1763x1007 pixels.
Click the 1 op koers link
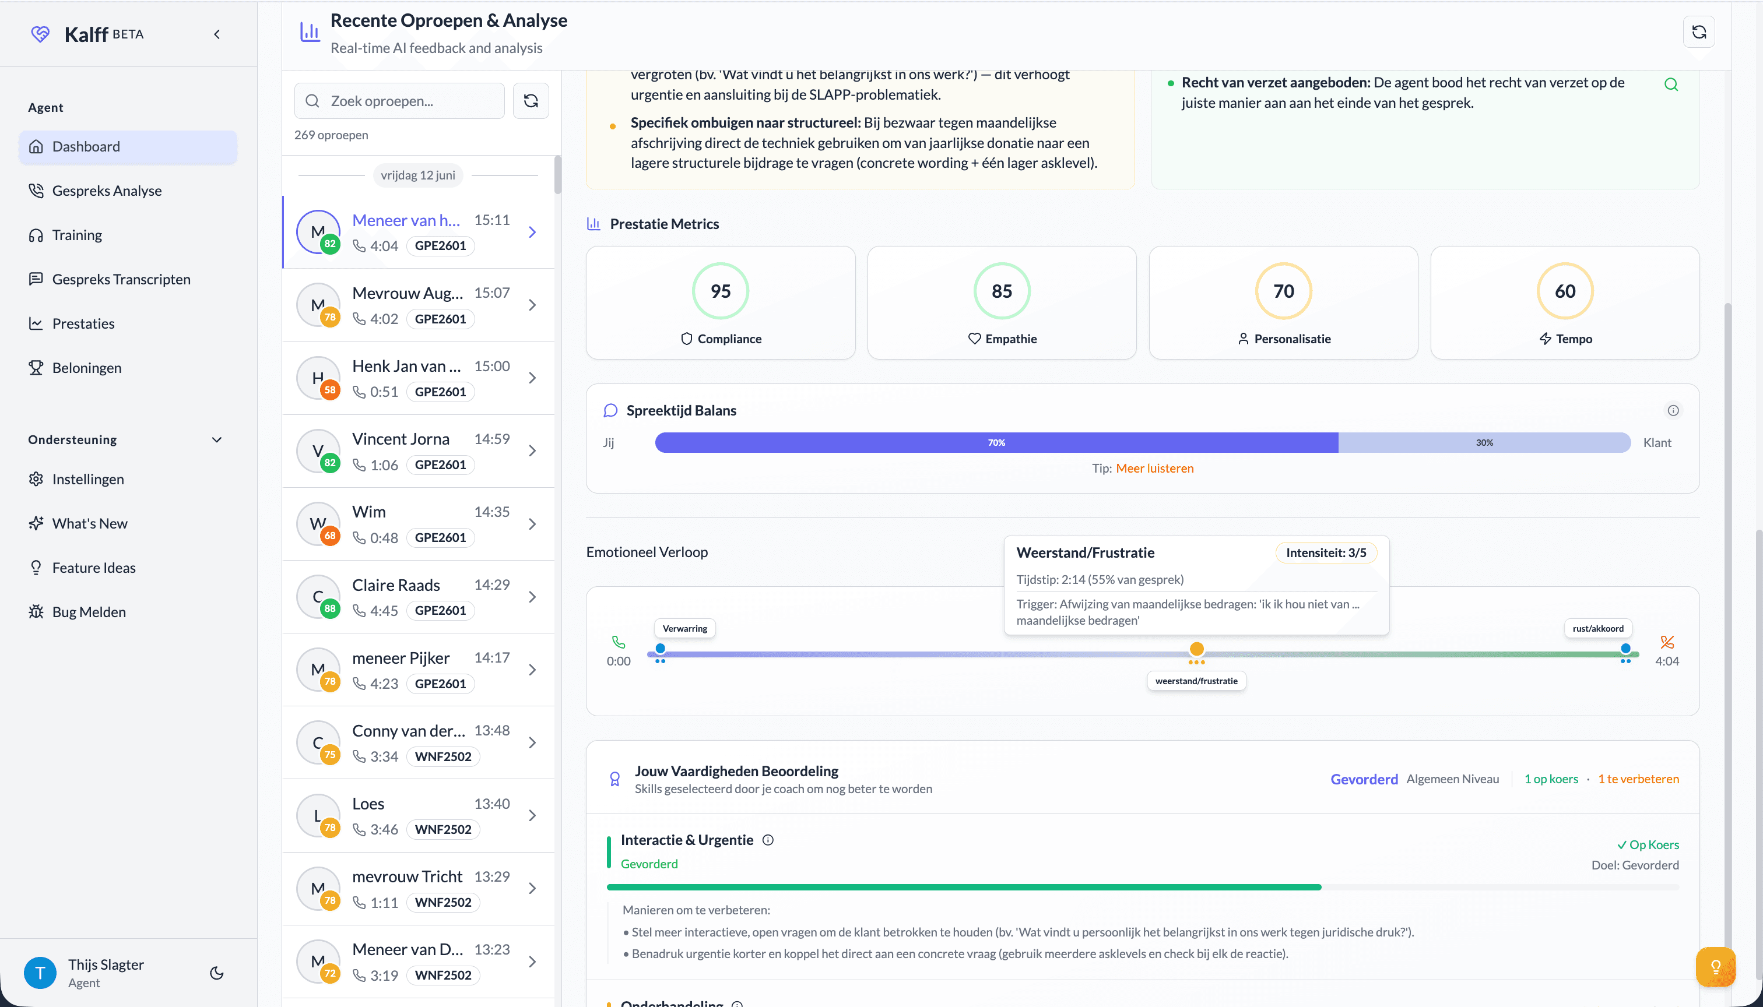coord(1551,780)
